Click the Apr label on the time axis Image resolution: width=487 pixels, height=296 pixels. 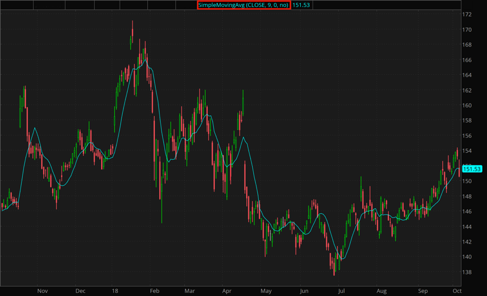[x=227, y=291]
